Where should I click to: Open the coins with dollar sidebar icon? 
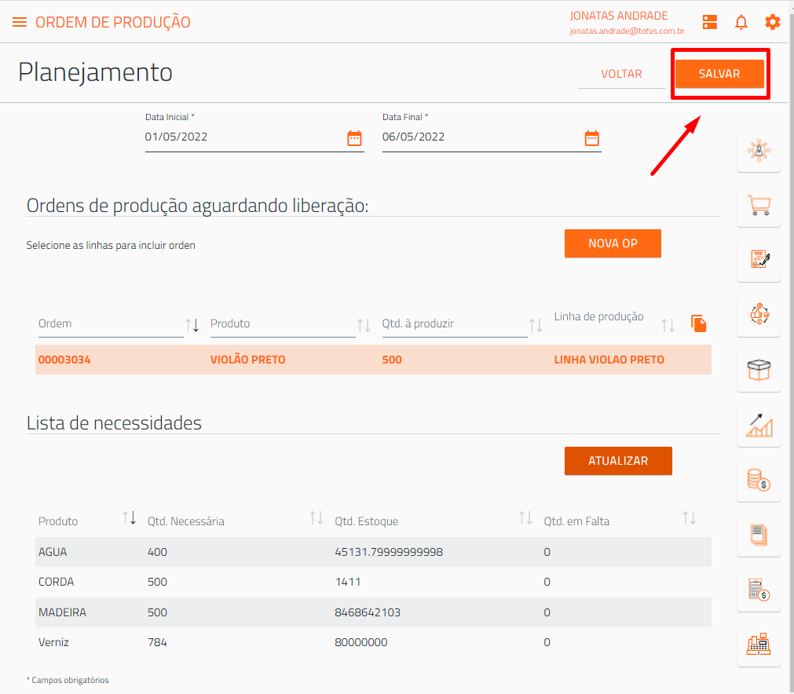tap(759, 480)
